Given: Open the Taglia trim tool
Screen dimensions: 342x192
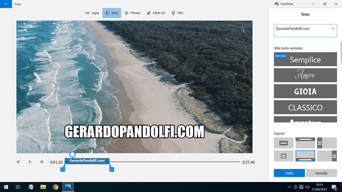Looking at the screenshot, I should click(92, 13).
